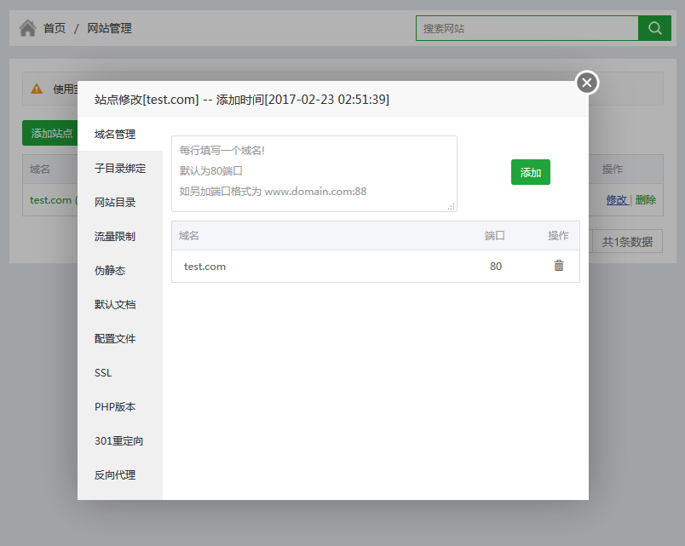Switch to SSL settings
Screen dimensions: 685x546
click(103, 373)
